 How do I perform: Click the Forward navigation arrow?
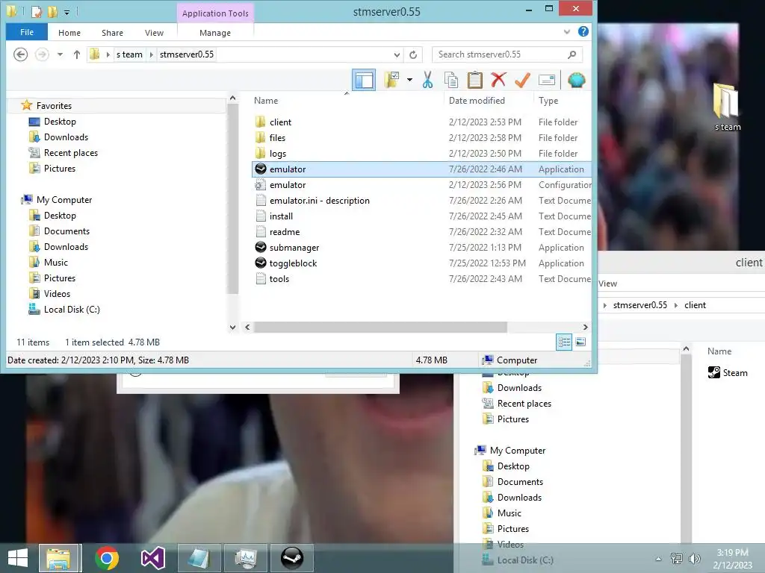coord(42,54)
